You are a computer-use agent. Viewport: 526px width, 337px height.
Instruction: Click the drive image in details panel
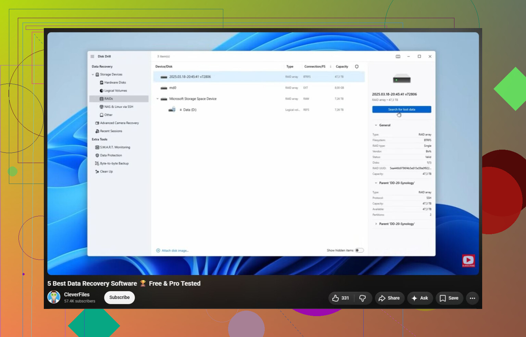click(402, 79)
